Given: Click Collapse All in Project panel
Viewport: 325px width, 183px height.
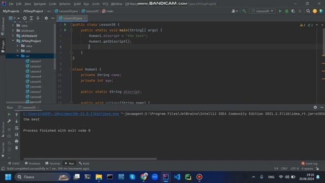Looking at the screenshot, I should point(38,18).
